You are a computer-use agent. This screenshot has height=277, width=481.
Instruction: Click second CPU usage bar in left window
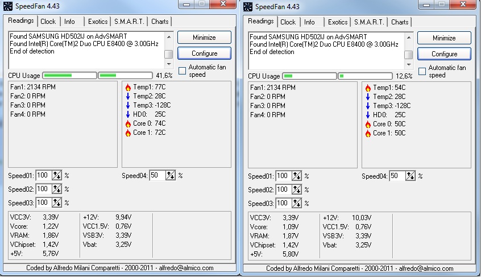click(126, 76)
